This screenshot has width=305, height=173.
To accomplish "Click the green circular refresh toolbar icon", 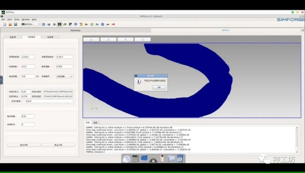I will [92, 24].
